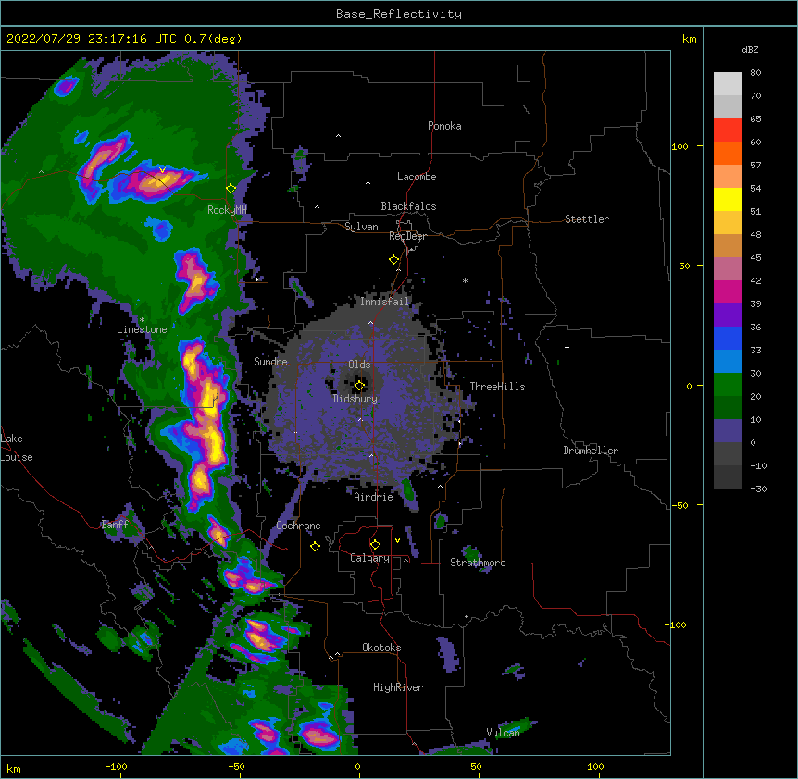Click the yellow diamond marker below Cochrane
This screenshot has height=779, width=798.
point(315,546)
